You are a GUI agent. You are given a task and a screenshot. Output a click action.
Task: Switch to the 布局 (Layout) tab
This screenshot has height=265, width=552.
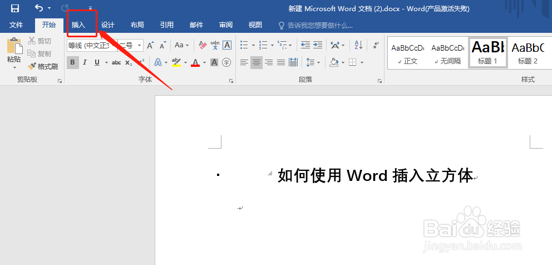137,24
